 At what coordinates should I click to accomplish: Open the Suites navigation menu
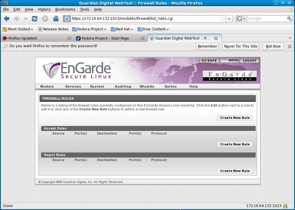(170, 86)
